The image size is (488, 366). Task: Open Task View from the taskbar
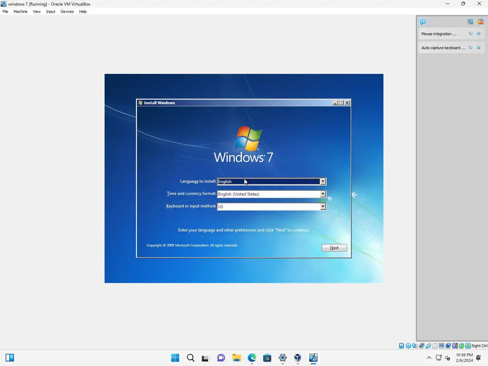205,358
